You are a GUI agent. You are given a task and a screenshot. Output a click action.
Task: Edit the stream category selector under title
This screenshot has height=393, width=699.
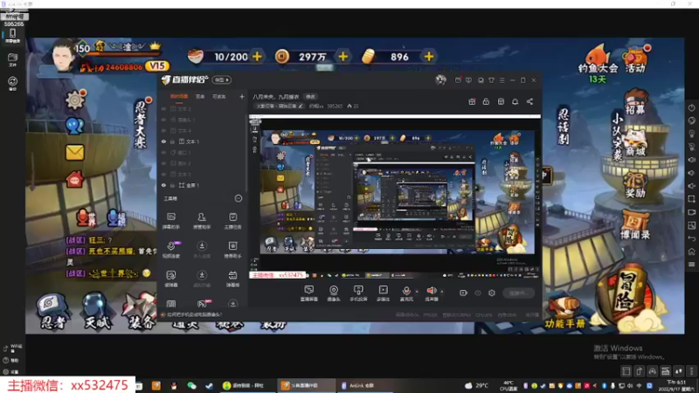[280, 106]
